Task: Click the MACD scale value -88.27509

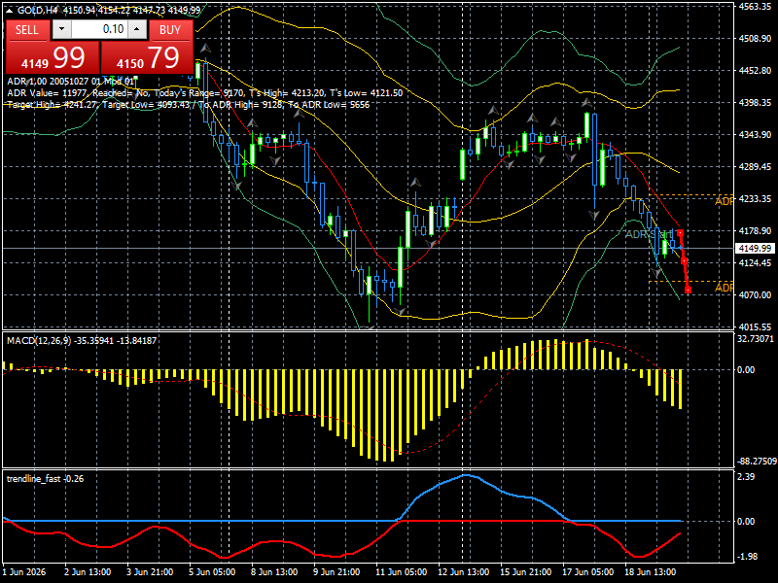Action: click(757, 462)
